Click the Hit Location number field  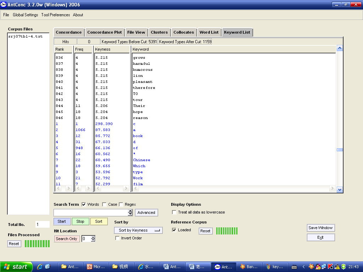pyautogui.click(x=86, y=239)
